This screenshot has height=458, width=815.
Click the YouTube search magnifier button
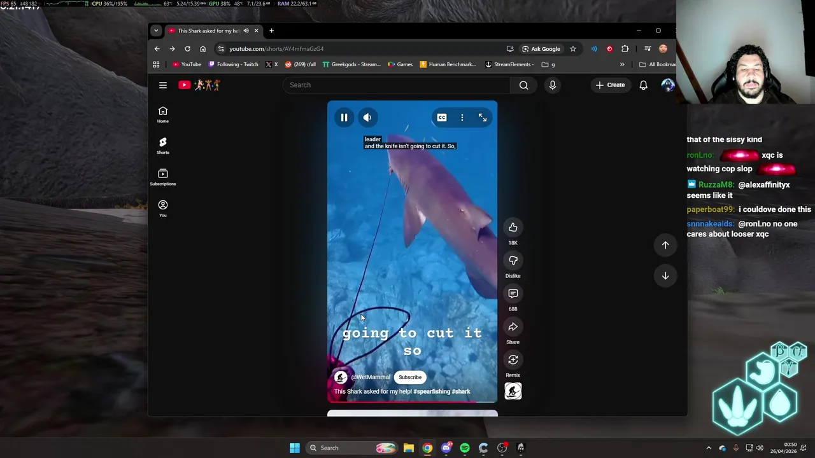(523, 85)
